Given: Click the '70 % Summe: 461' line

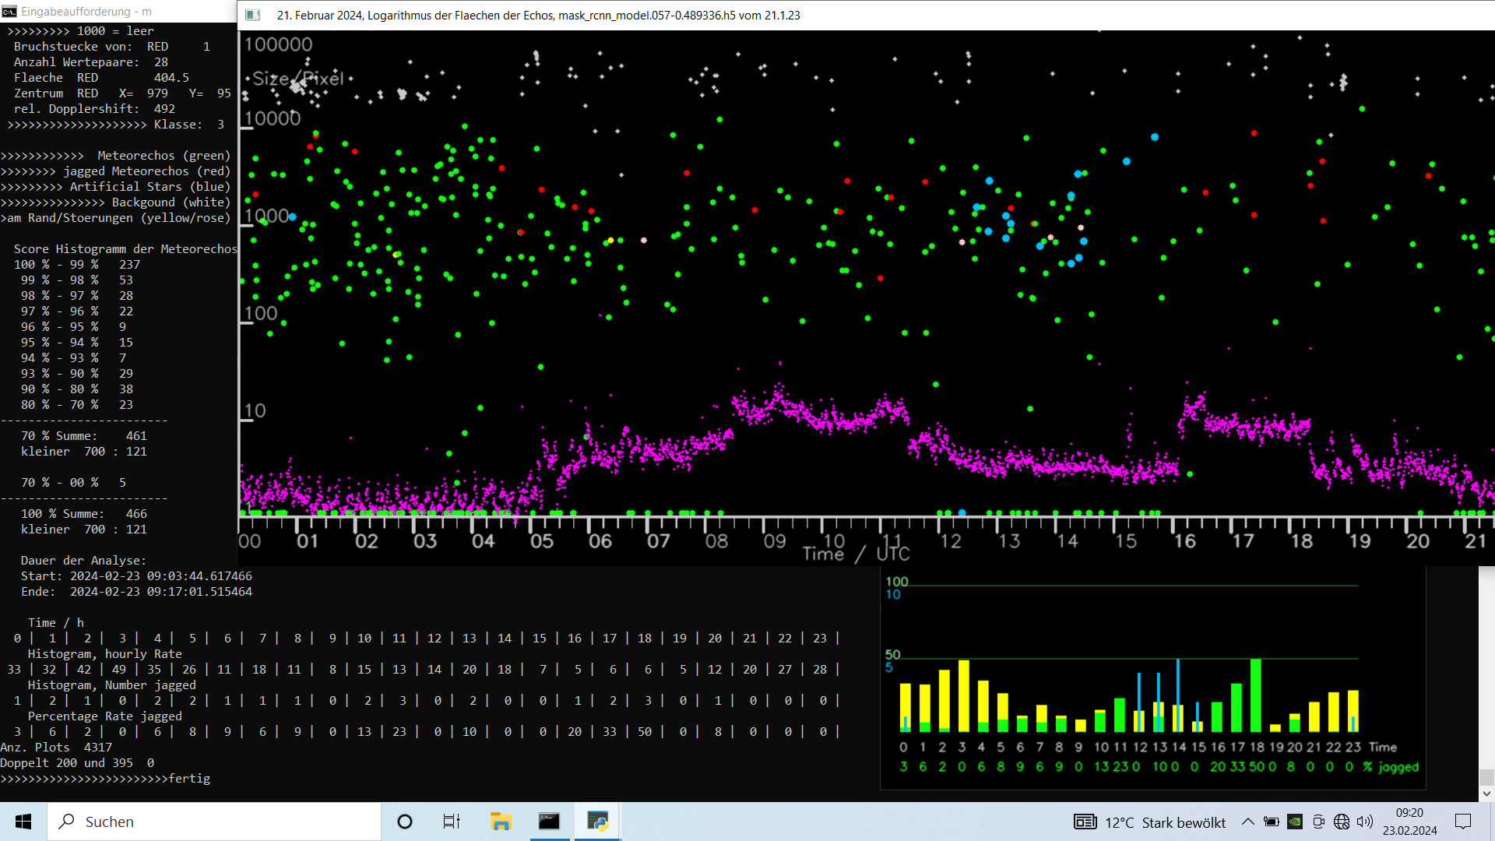Looking at the screenshot, I should pyautogui.click(x=83, y=436).
